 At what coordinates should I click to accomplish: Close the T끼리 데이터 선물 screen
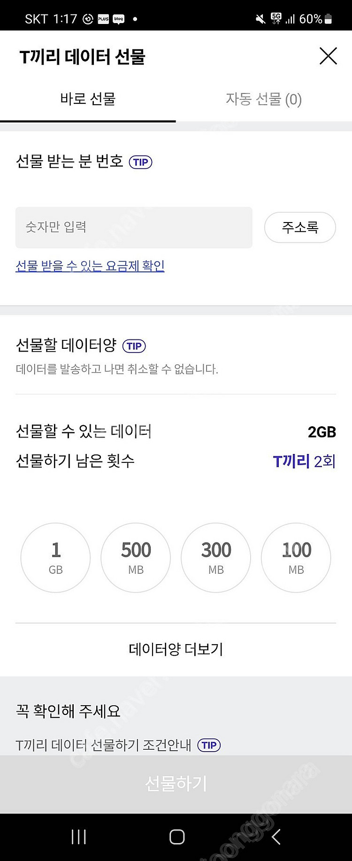[x=328, y=56]
